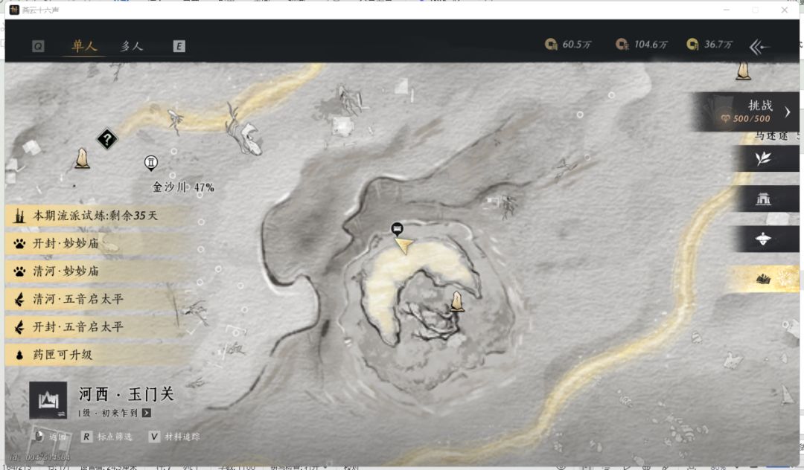The image size is (804, 470).
Task: Open 药匣可升级 notification entry
Action: (x=98, y=355)
